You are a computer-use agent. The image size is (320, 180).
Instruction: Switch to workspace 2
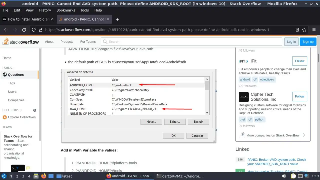point(17,176)
